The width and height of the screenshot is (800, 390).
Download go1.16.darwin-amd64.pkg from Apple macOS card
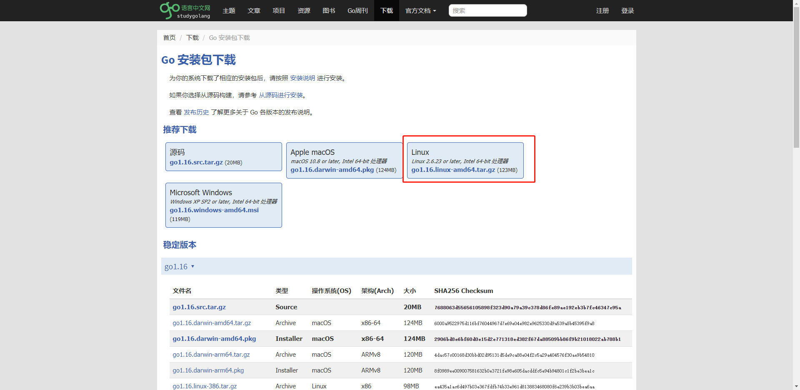[332, 169]
